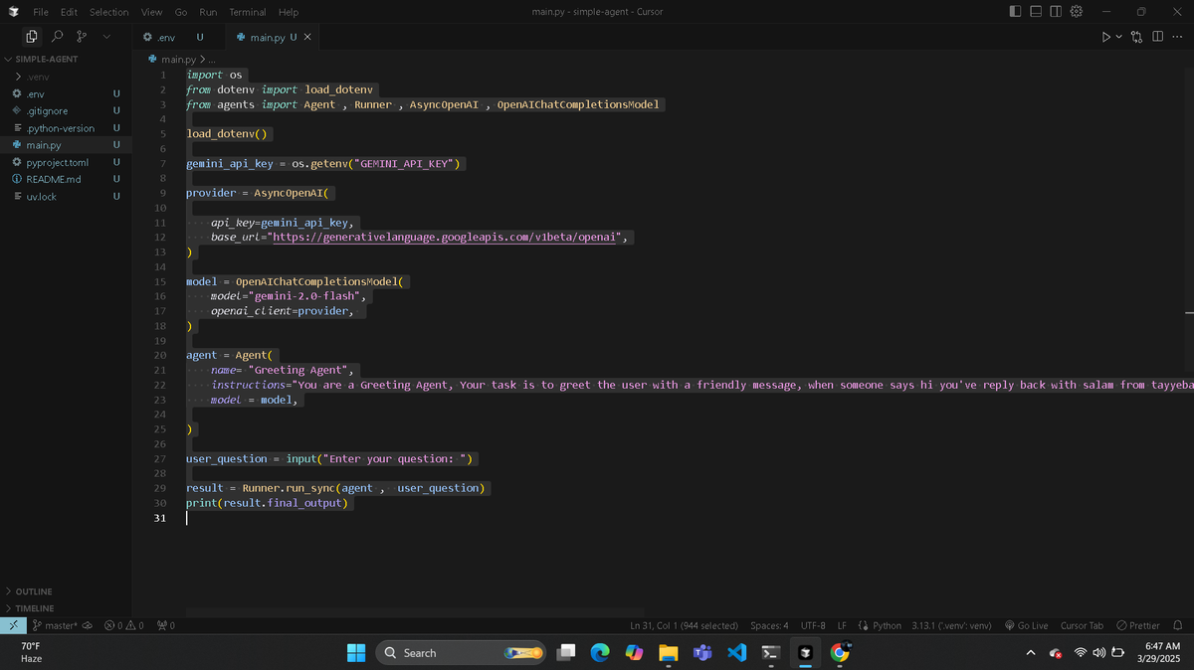
Task: Open the Edit menu
Action: (x=70, y=12)
